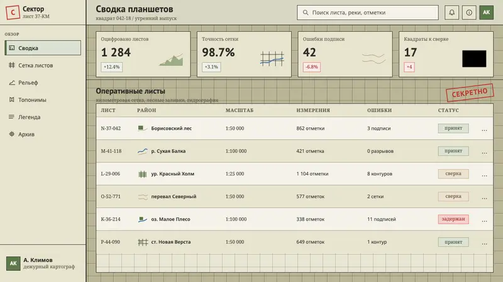Click the lake icon beside оз. Малое Плесо

click(x=143, y=219)
